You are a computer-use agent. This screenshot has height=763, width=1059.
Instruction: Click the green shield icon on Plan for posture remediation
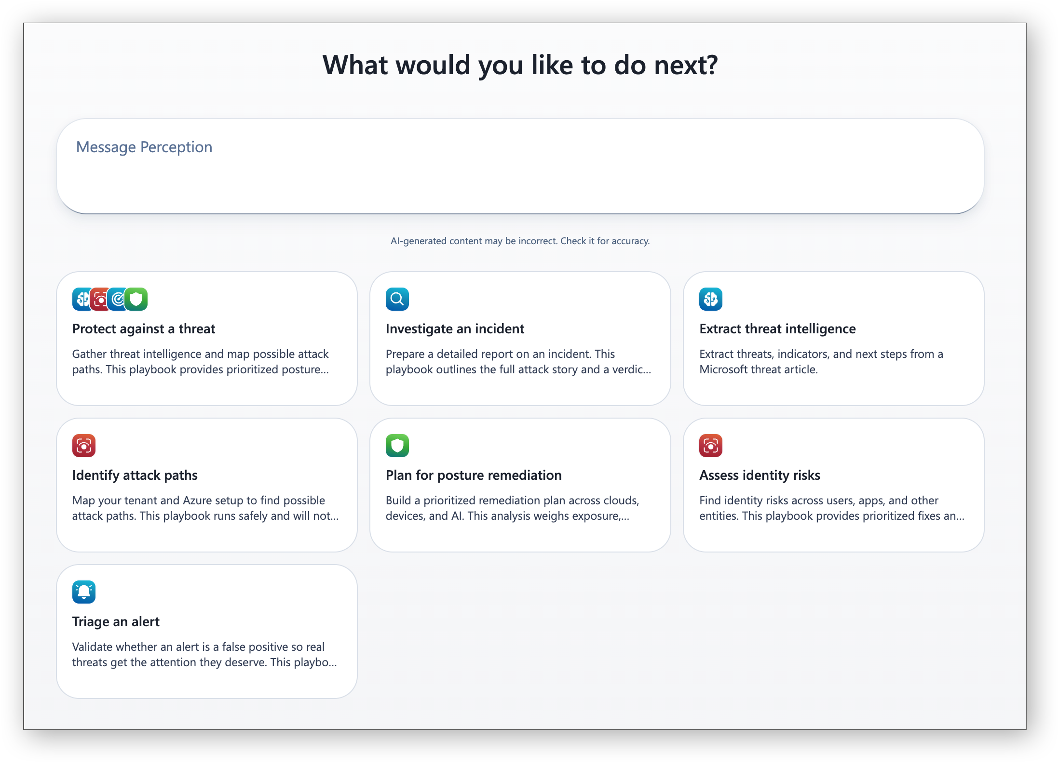[397, 446]
